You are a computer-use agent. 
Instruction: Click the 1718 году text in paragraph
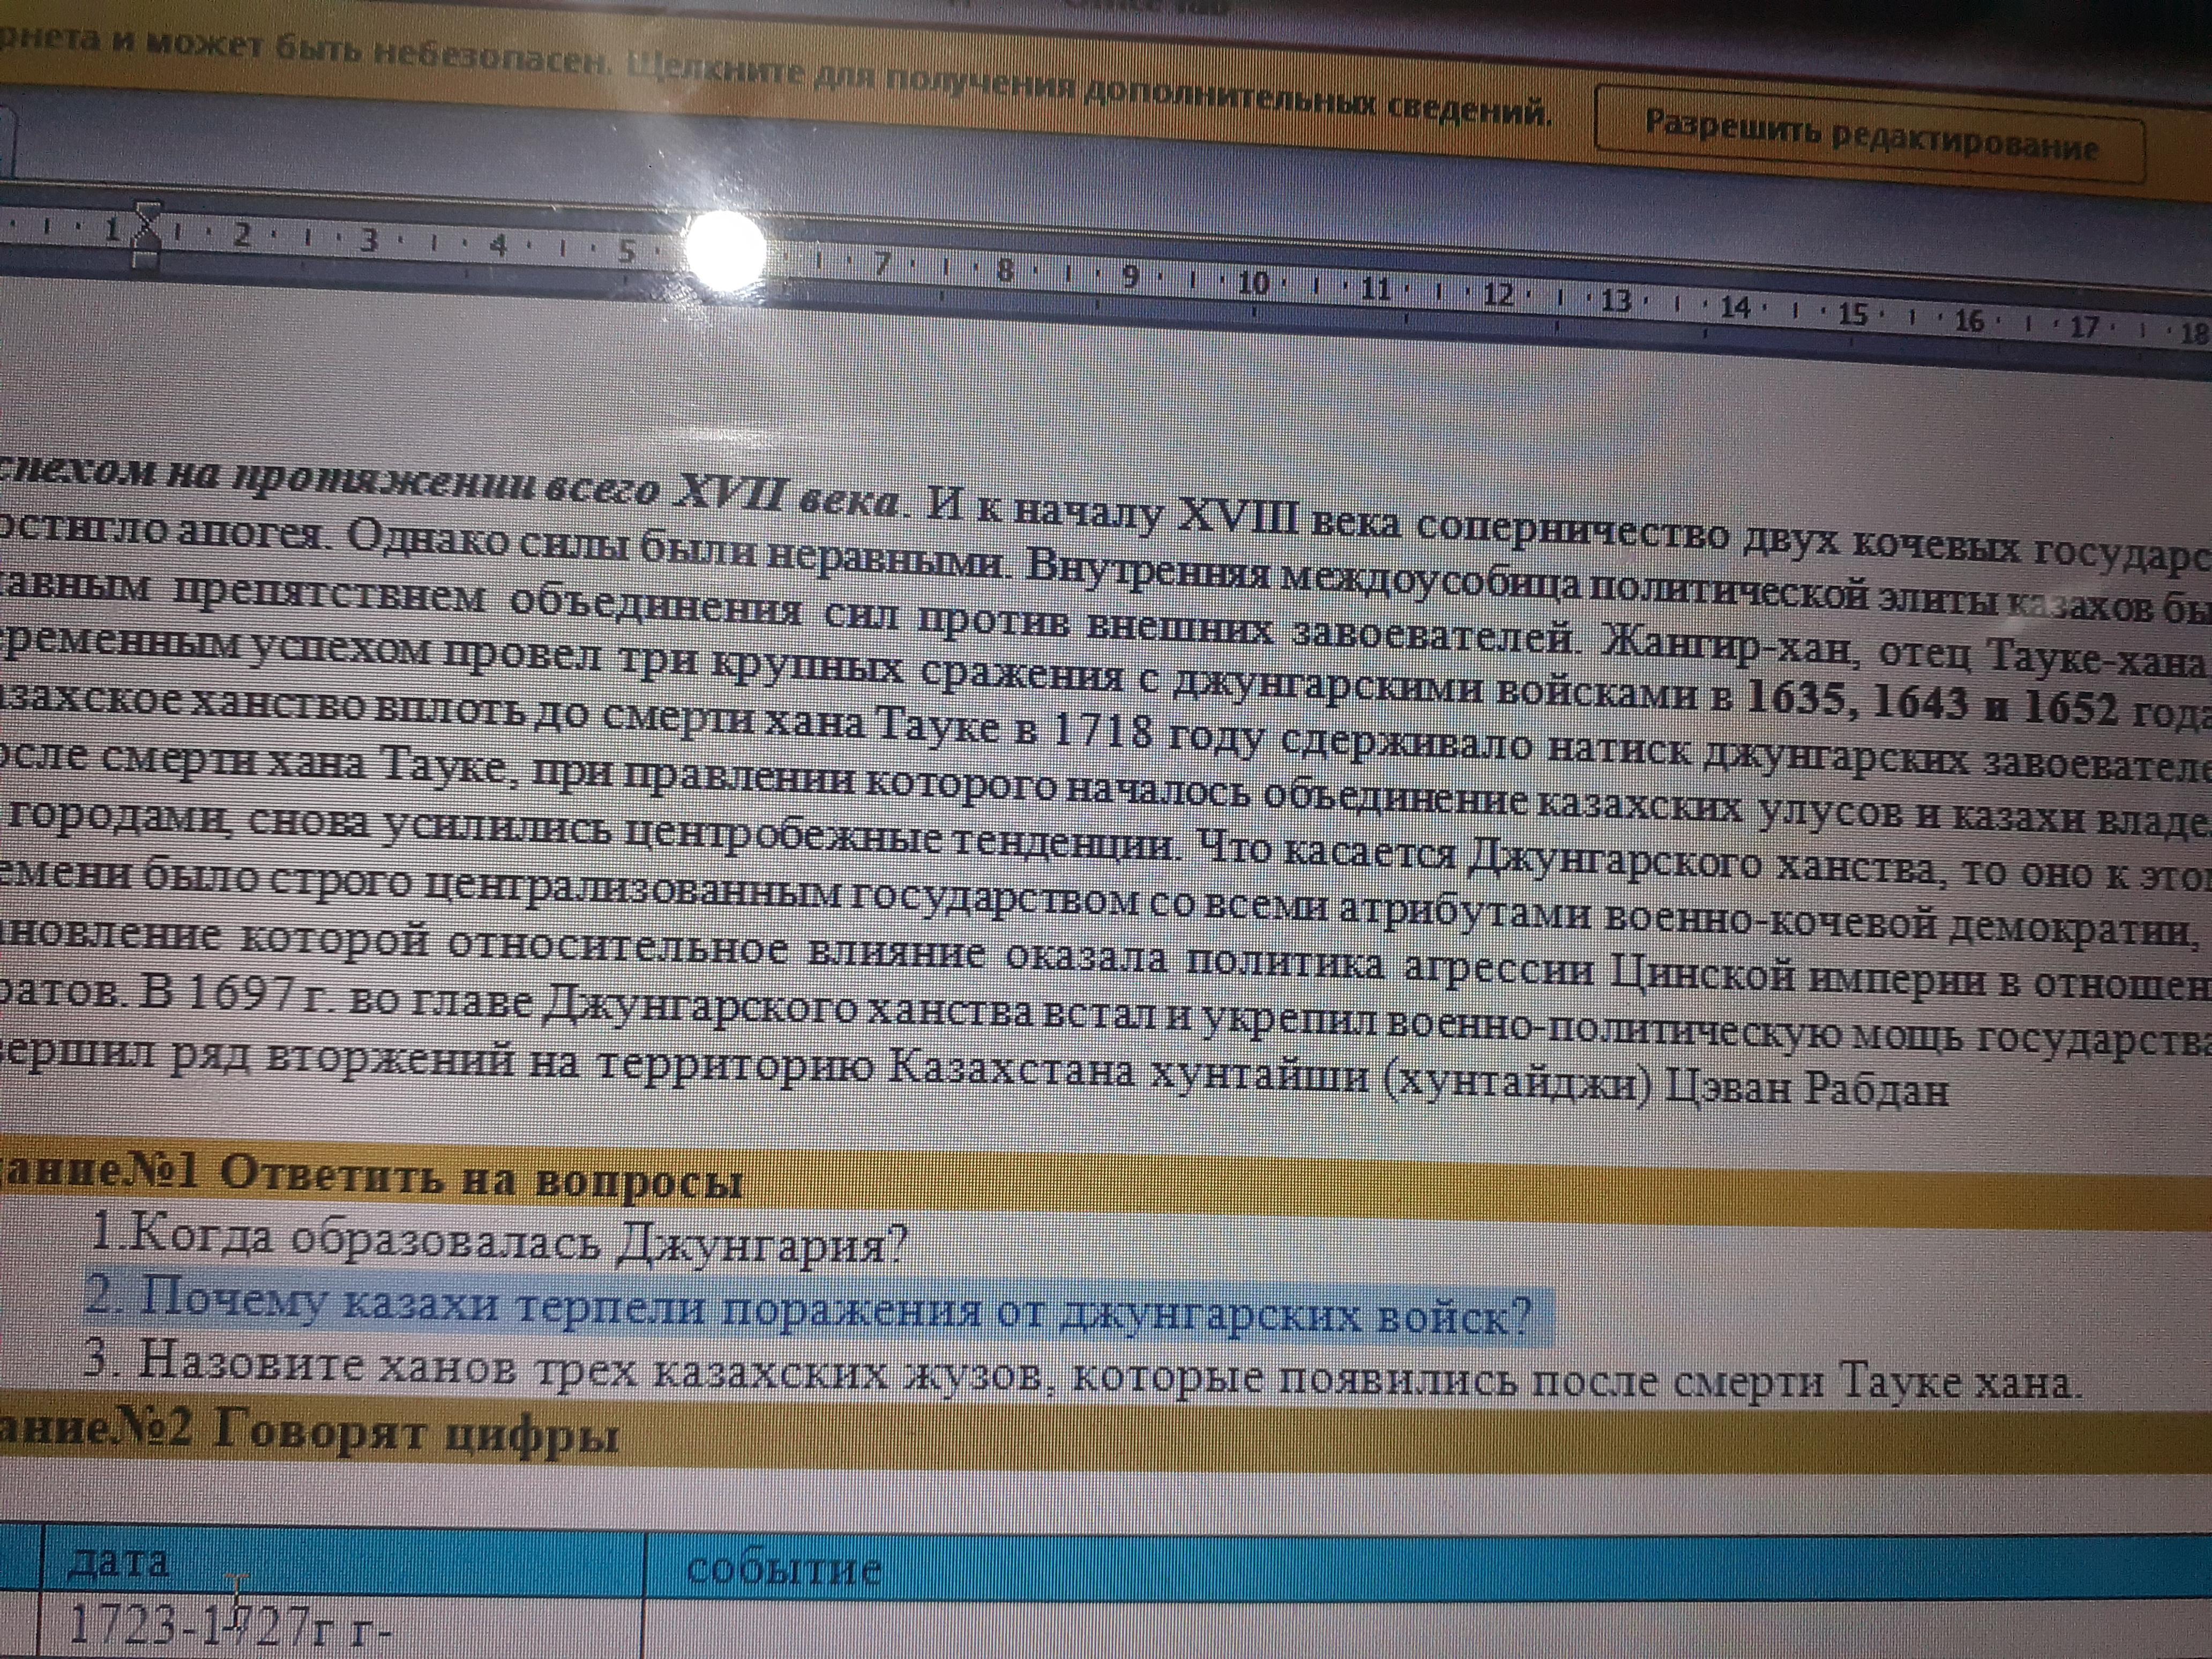coord(1160,735)
